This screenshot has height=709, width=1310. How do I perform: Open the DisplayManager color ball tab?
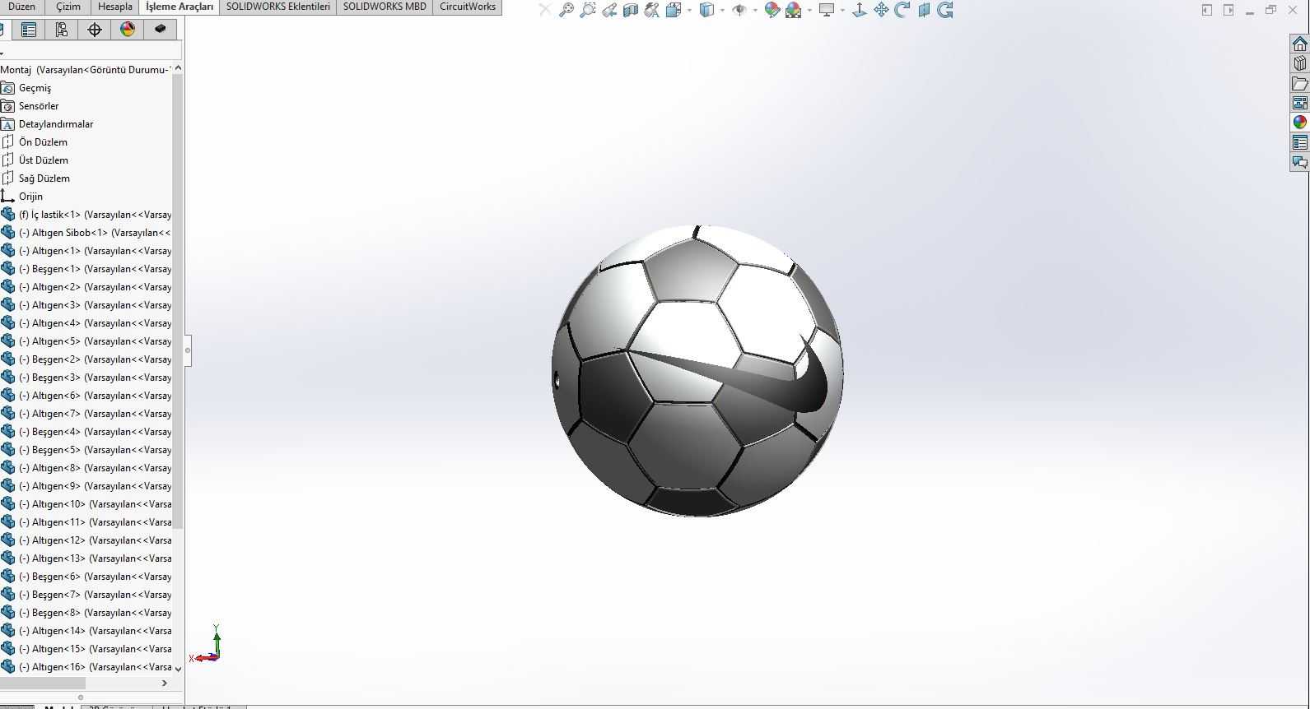(x=128, y=30)
